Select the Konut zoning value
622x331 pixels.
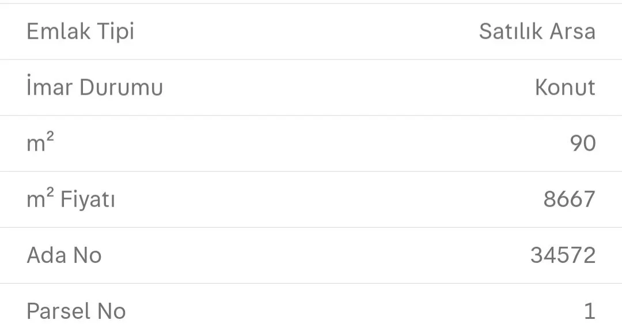click(x=564, y=87)
